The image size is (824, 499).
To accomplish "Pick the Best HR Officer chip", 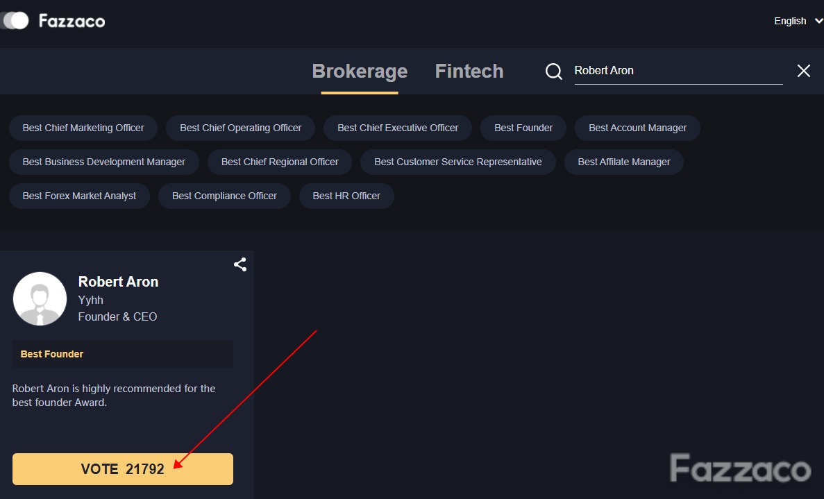I will tap(346, 196).
